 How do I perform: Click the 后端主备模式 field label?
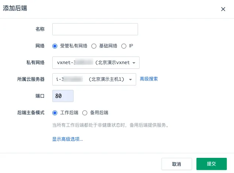pyautogui.click(x=31, y=113)
